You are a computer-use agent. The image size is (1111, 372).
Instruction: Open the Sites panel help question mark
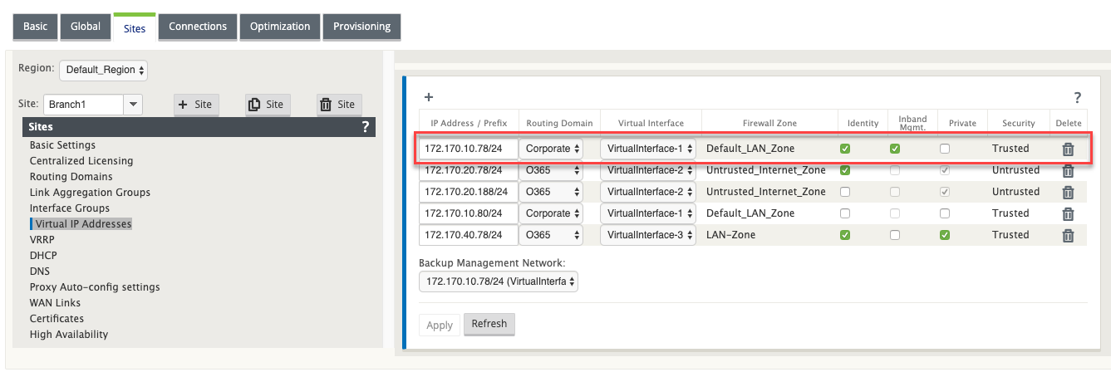pyautogui.click(x=365, y=127)
